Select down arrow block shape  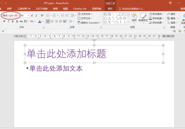point(125,18)
